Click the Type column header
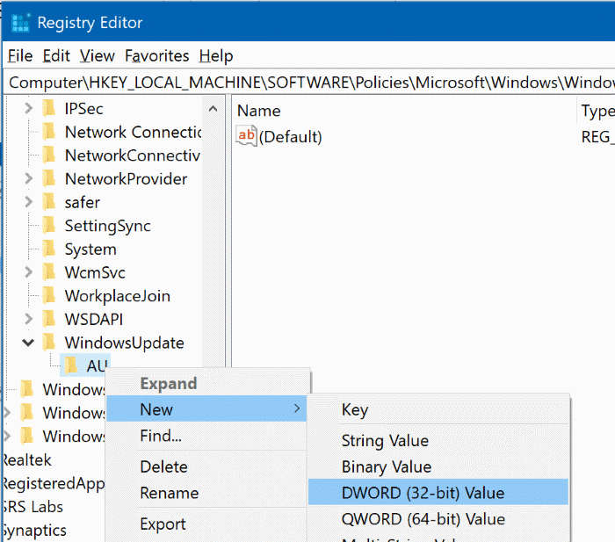 (x=597, y=111)
